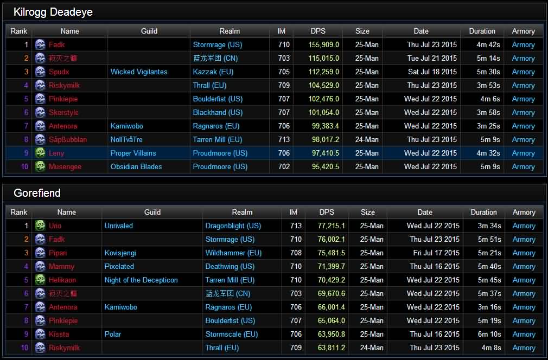Click the spec icon beside Riskymilk in Kilrogg Deadeye table

coord(40,85)
